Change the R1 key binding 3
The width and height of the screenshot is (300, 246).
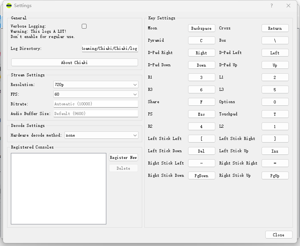coord(201,77)
